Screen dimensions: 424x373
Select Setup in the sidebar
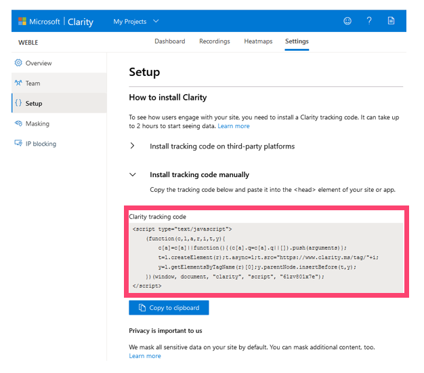point(59,103)
